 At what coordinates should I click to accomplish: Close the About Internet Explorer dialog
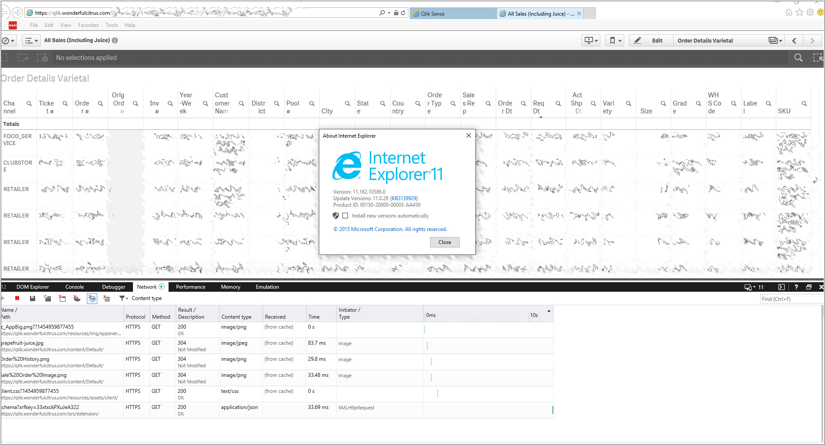tap(444, 242)
